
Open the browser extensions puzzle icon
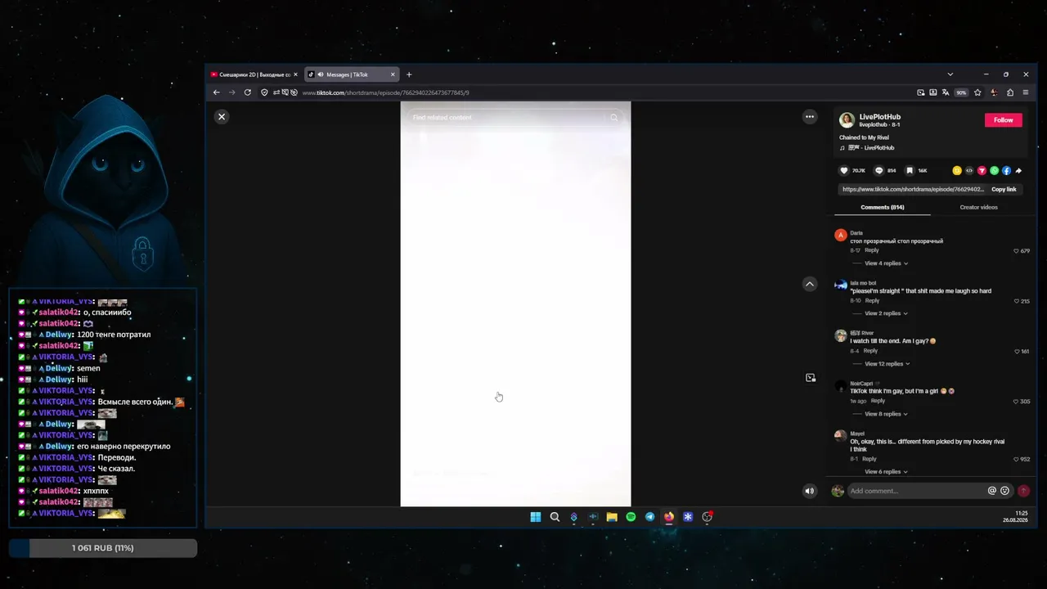[1010, 92]
